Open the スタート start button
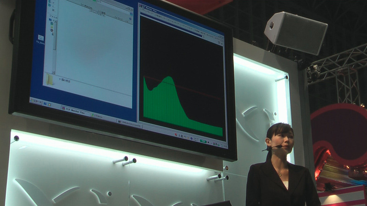The height and width of the screenshot is (206, 367). click(36, 102)
